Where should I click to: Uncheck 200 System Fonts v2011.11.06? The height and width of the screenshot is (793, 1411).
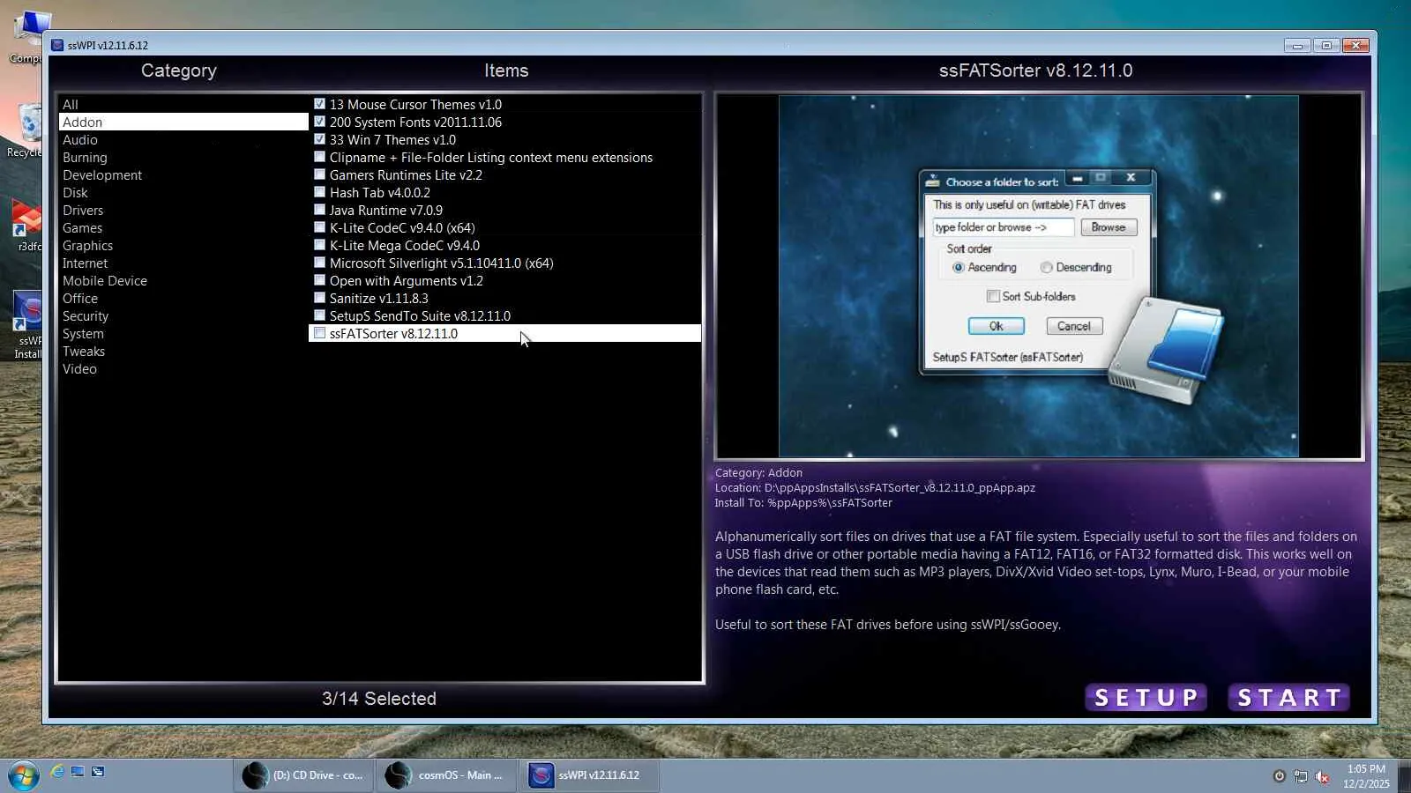pos(320,122)
